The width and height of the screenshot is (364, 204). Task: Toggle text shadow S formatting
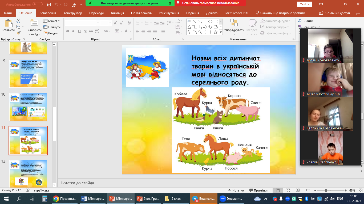[85, 31]
